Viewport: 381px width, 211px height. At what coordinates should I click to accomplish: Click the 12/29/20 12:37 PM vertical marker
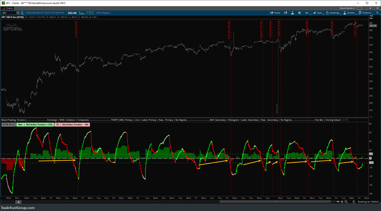pyautogui.click(x=261, y=30)
